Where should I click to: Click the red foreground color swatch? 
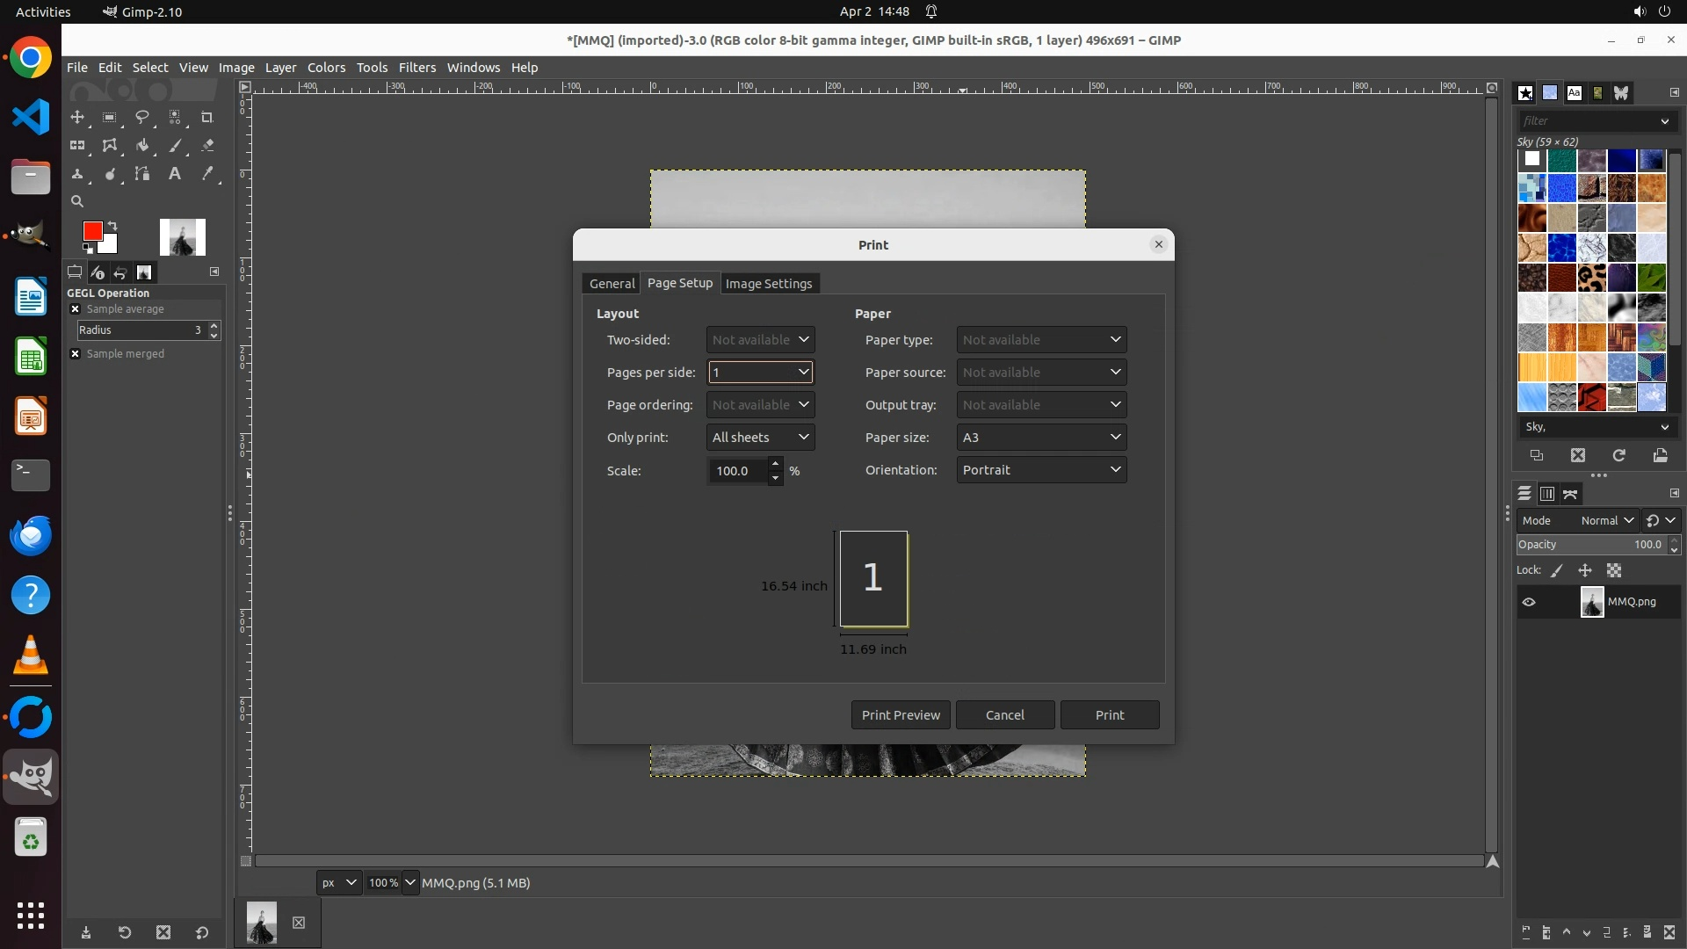pyautogui.click(x=91, y=230)
